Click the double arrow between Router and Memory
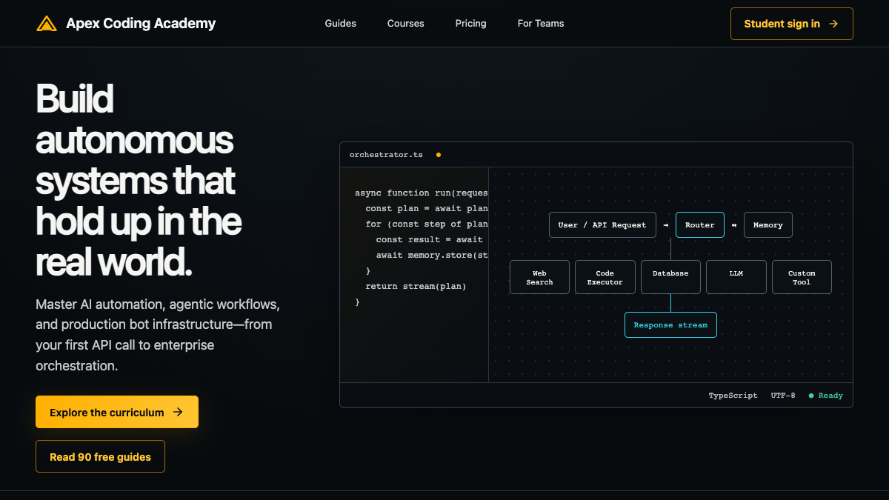 (x=734, y=225)
